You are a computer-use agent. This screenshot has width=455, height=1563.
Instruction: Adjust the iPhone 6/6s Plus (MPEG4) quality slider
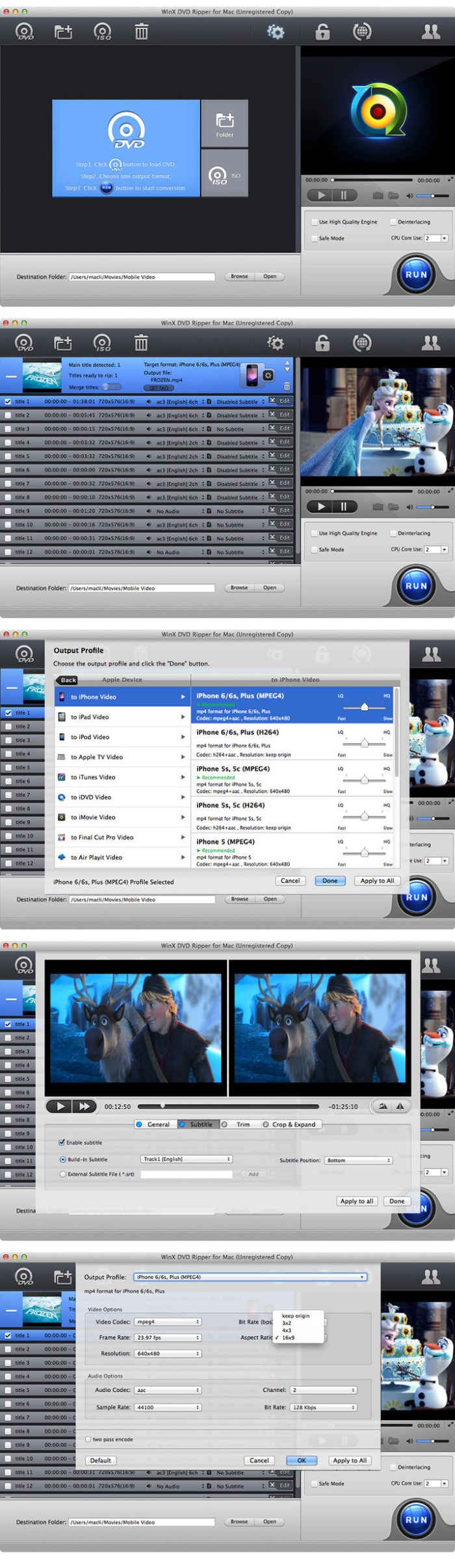click(364, 707)
